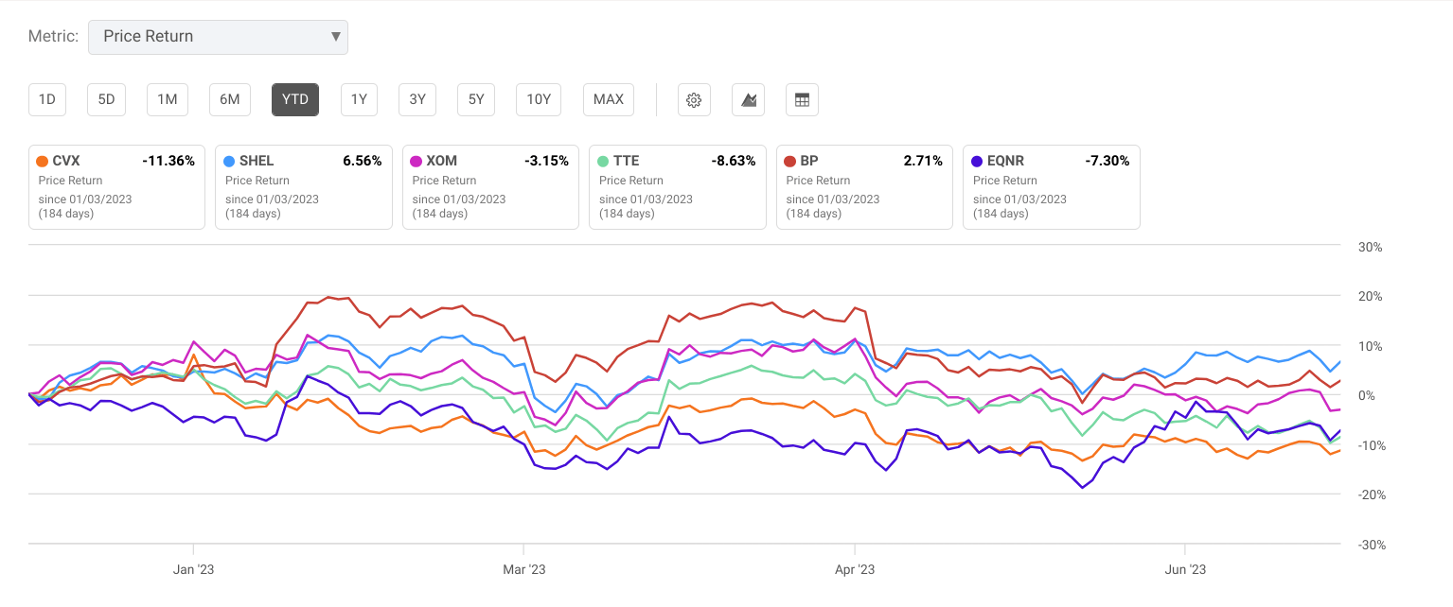The width and height of the screenshot is (1453, 607).
Task: Click the 6.56% return value for SHEL
Action: pyautogui.click(x=363, y=161)
